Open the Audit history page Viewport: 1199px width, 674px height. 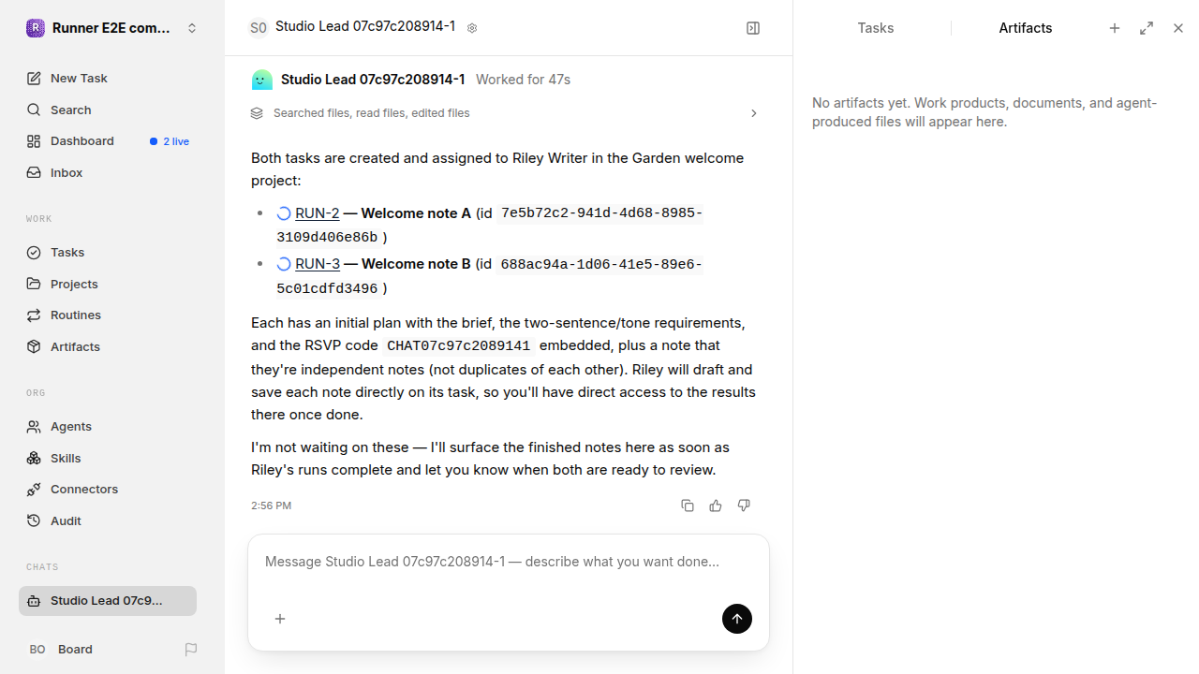coord(108,521)
